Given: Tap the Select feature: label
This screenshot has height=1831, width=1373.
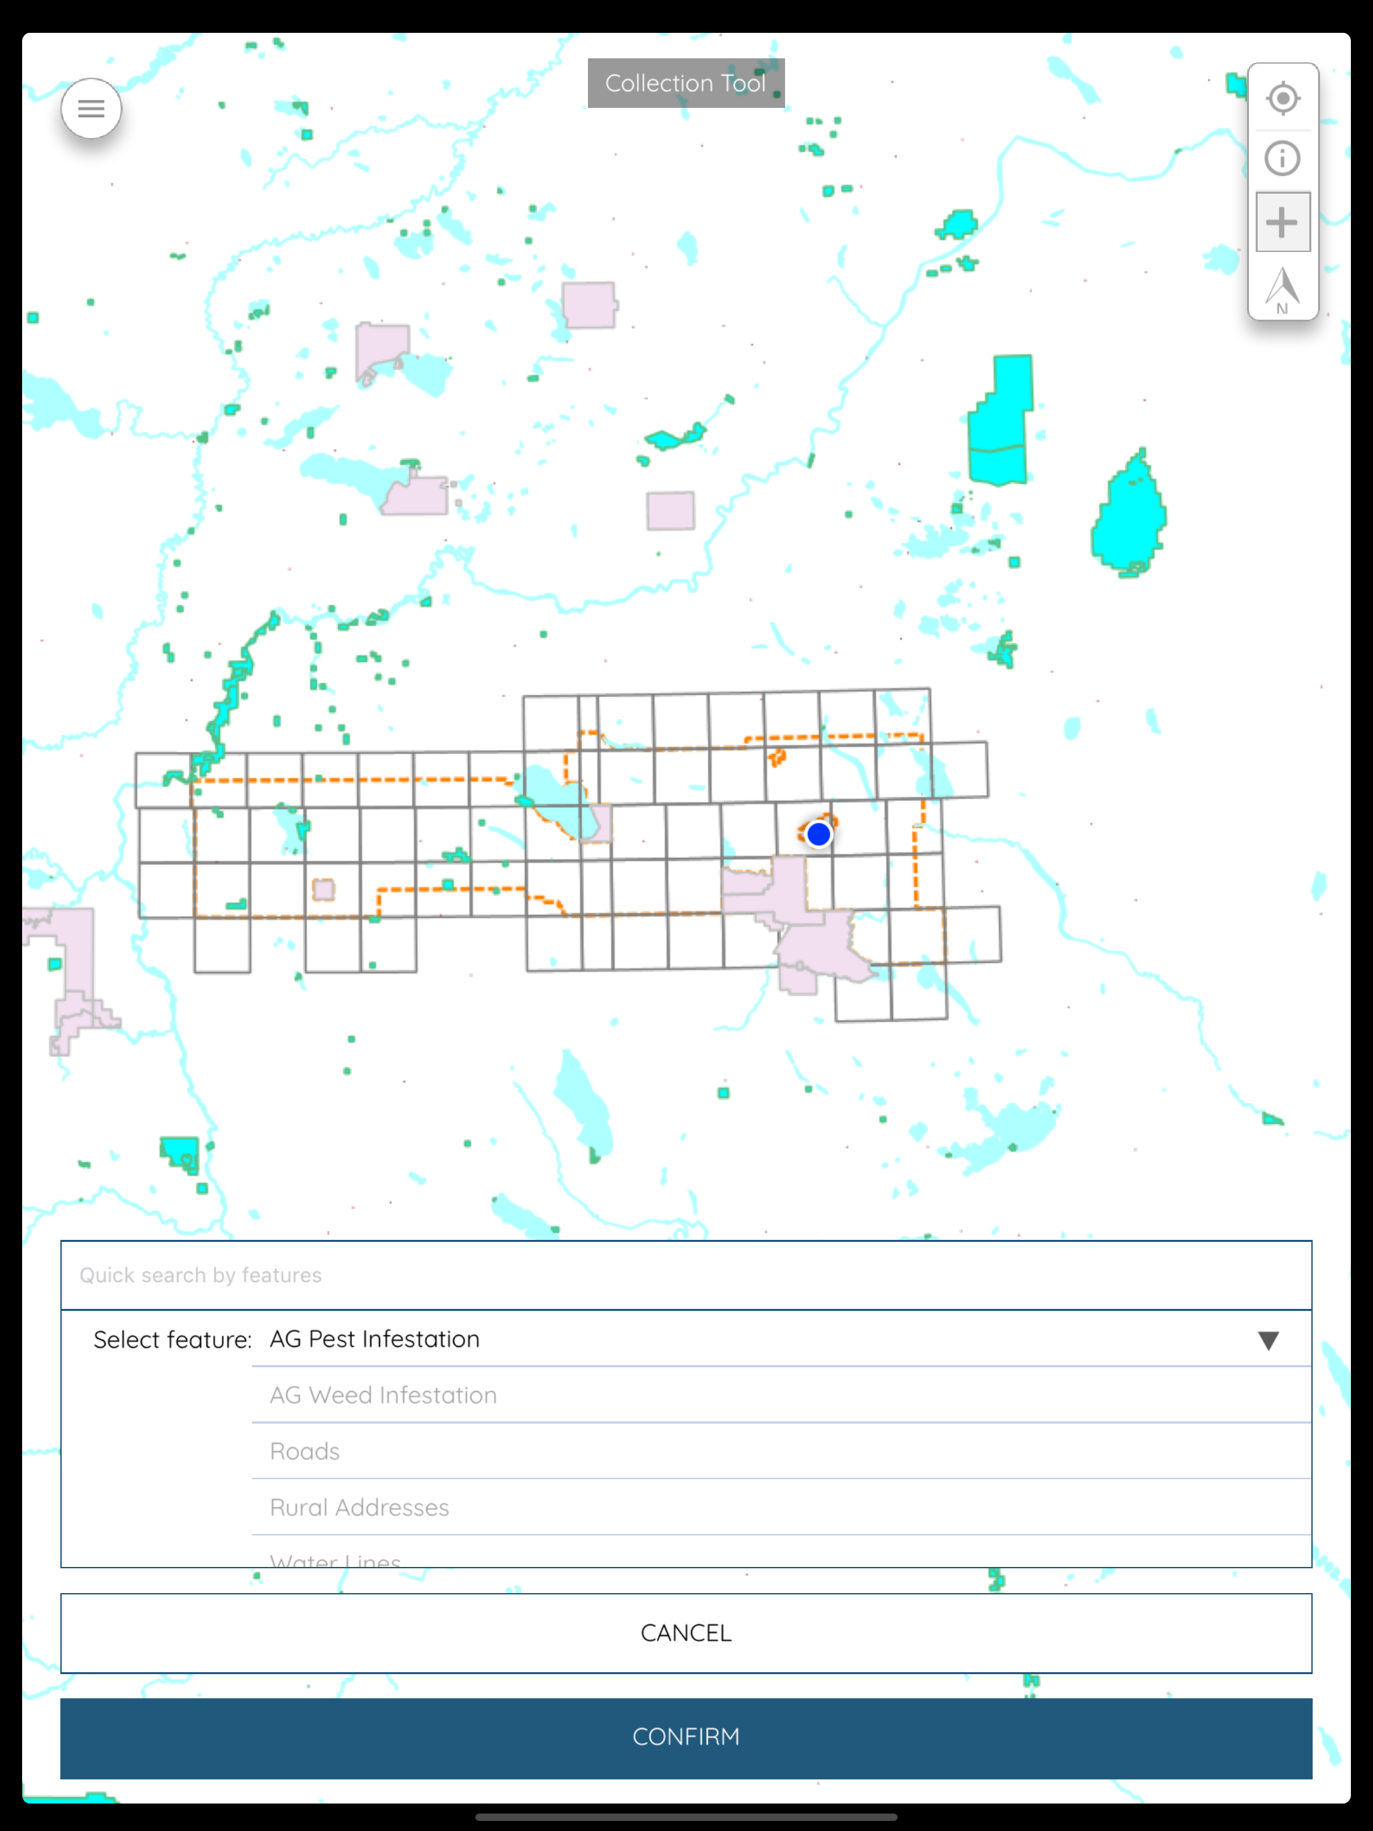Looking at the screenshot, I should [172, 1340].
